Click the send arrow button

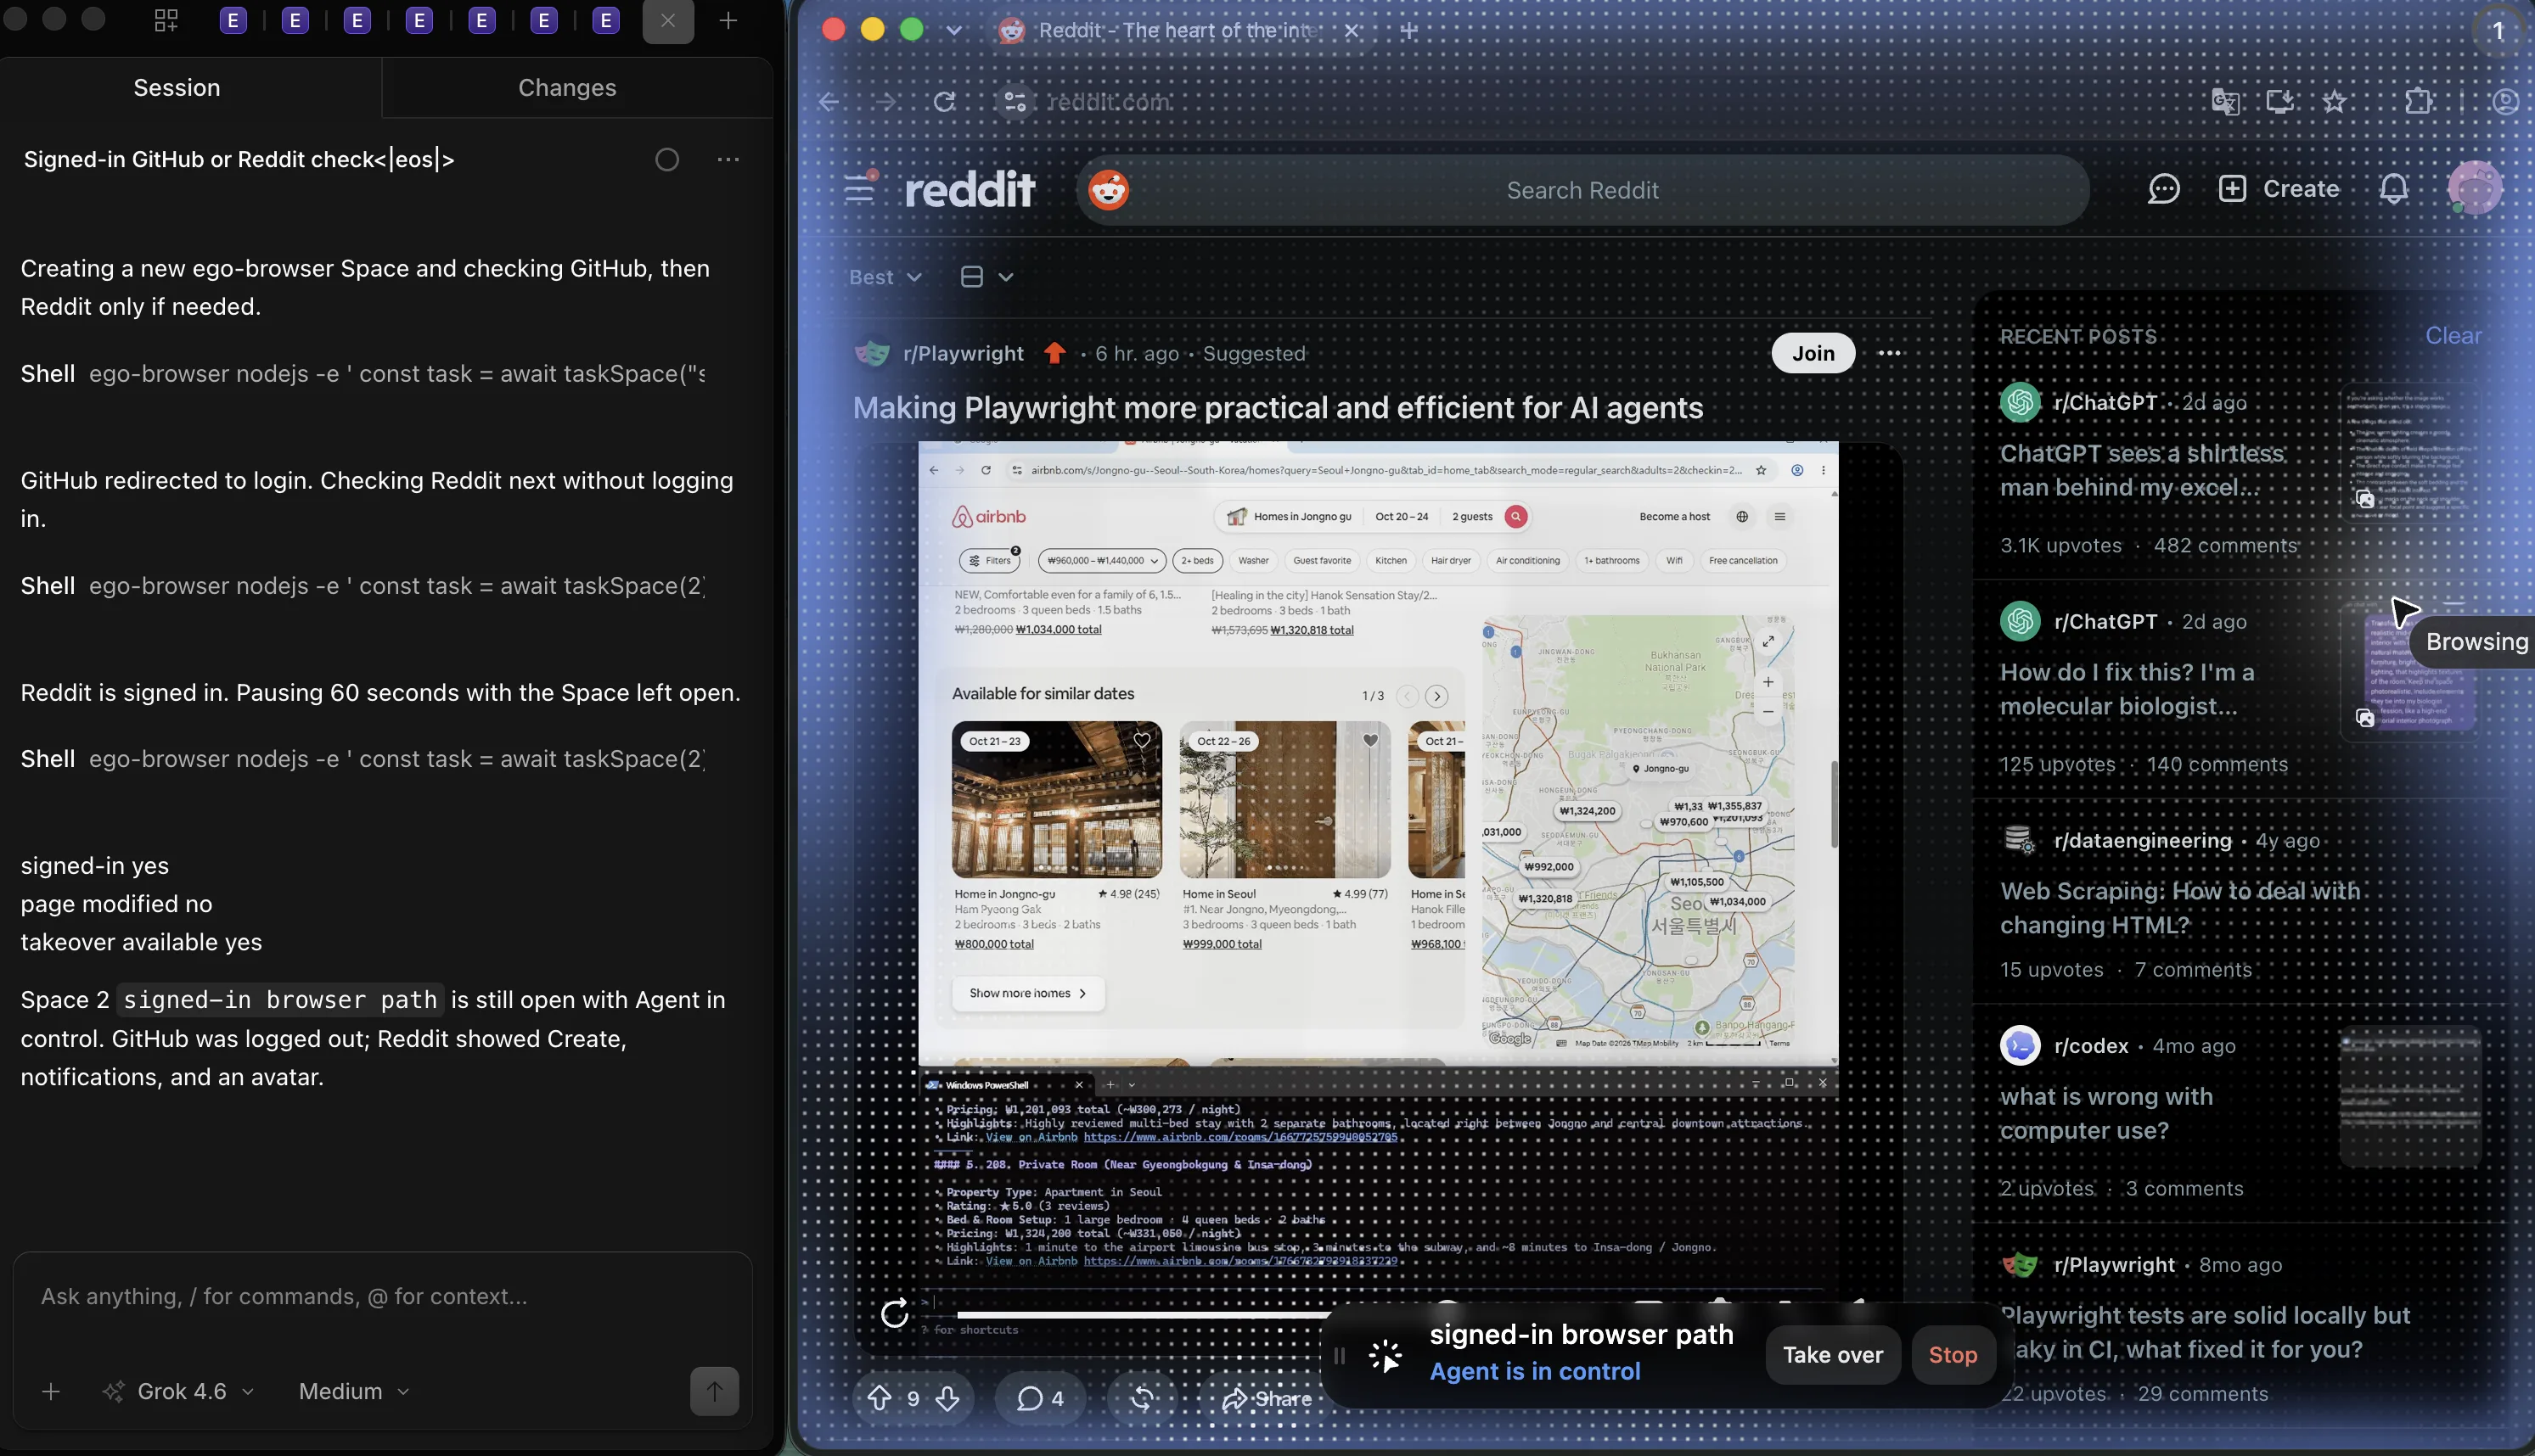tap(714, 1391)
